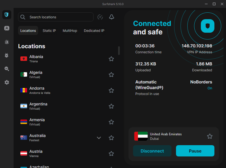Open the Surfshark Search magnifier icon in sidebar
226x168 pixels.
(x=6, y=69)
